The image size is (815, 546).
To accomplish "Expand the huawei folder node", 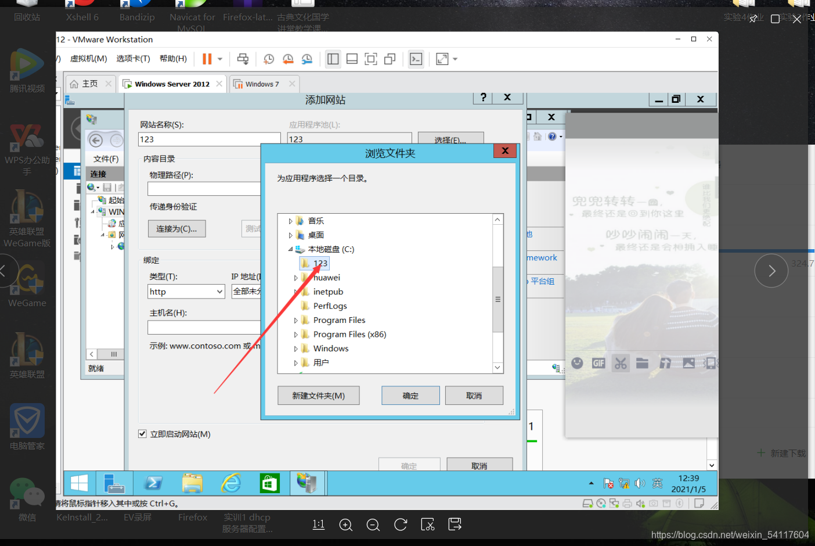I will [x=295, y=278].
